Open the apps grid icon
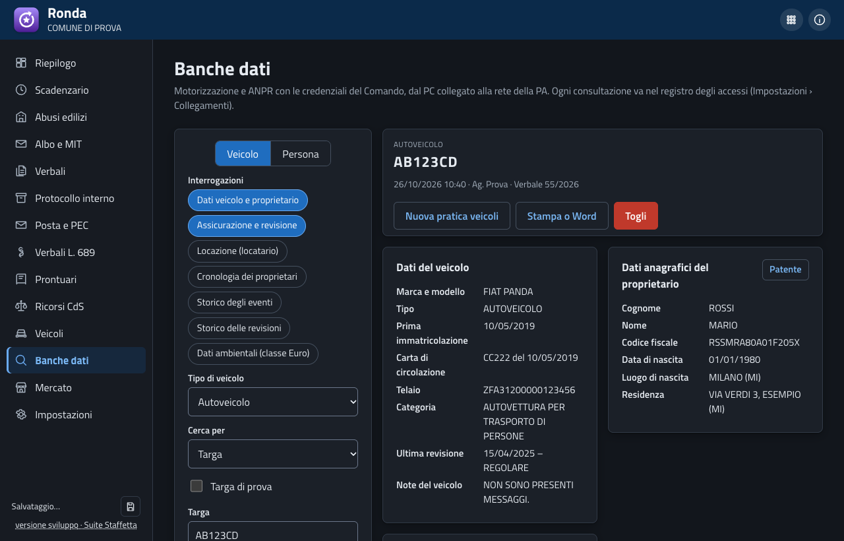 791,20
